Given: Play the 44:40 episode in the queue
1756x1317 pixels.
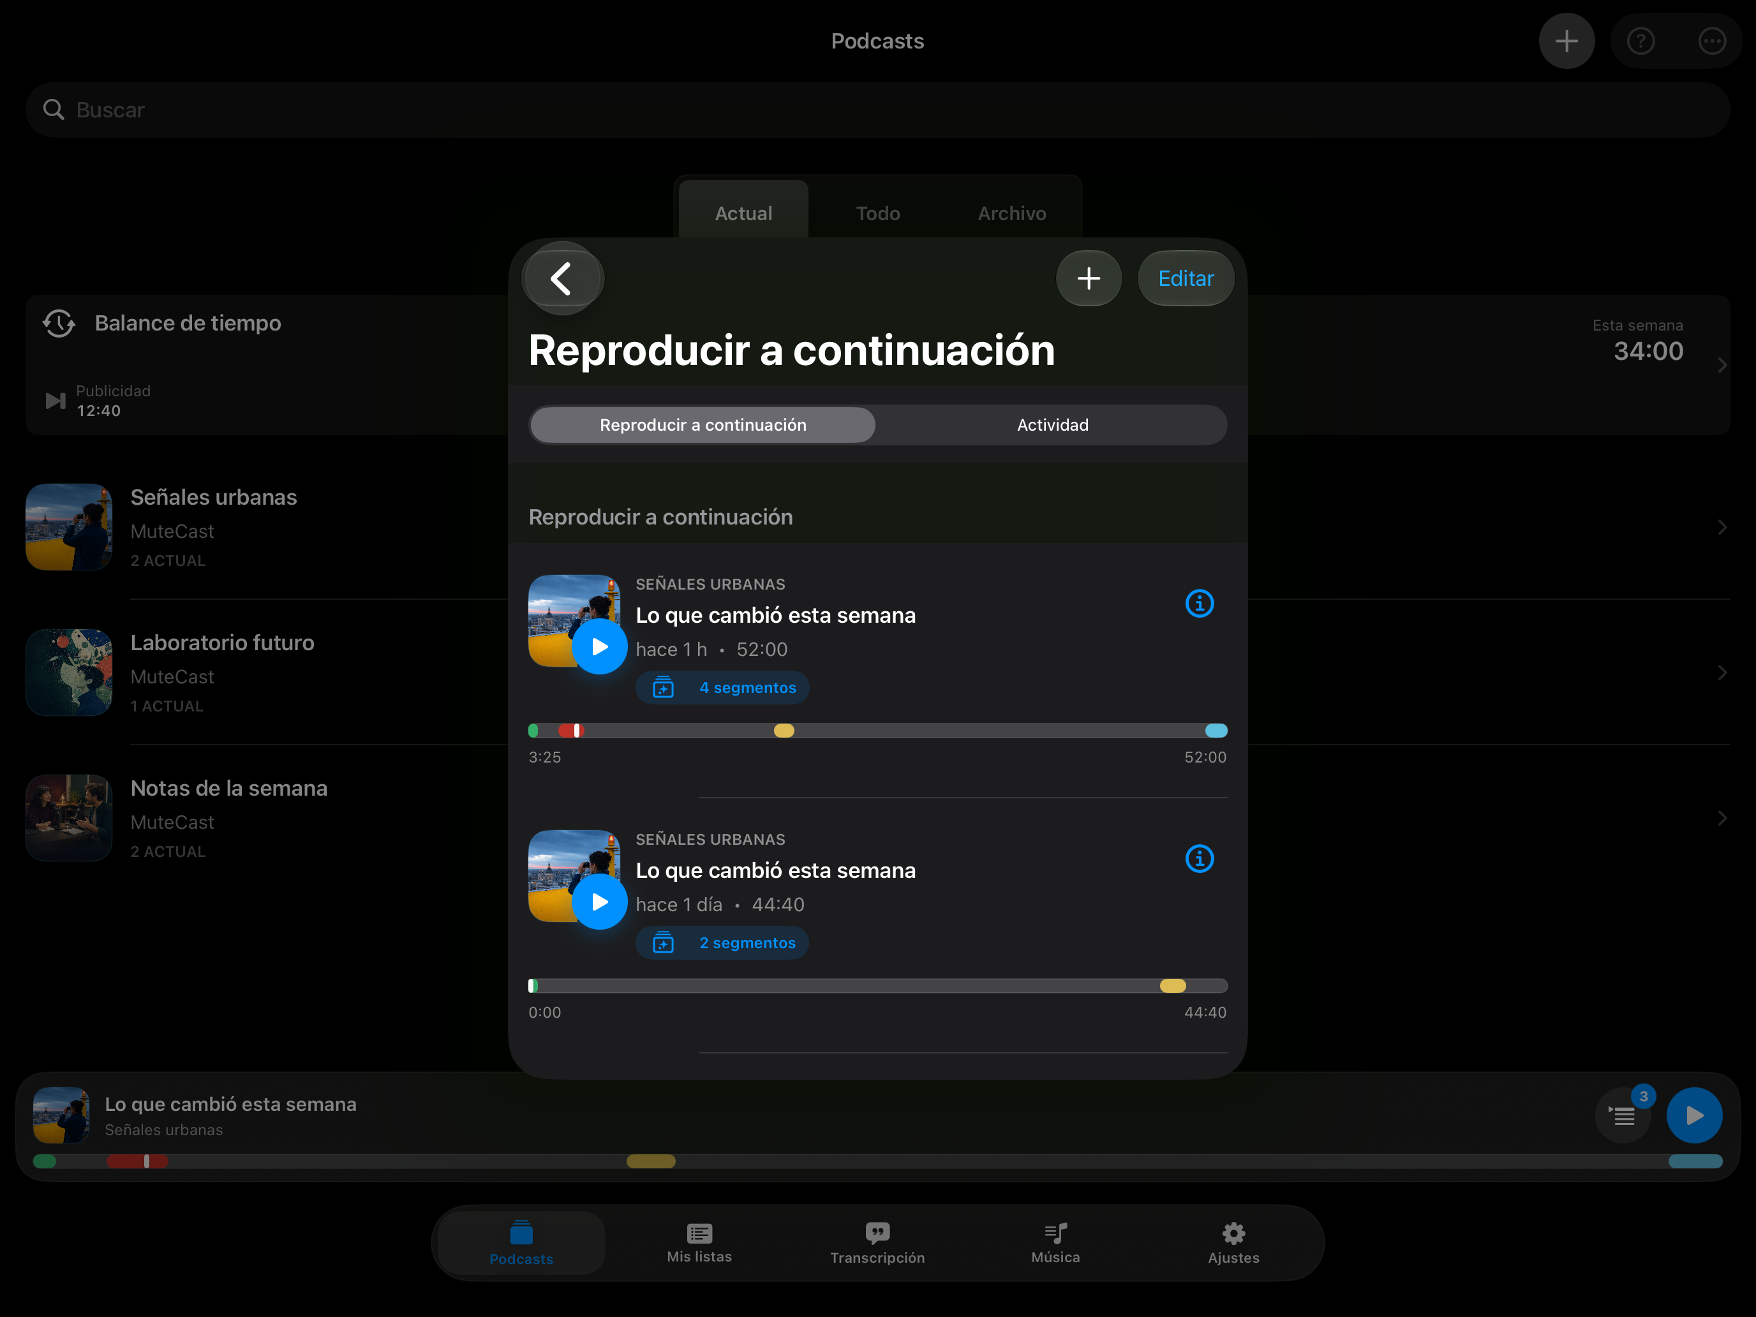Looking at the screenshot, I should (x=599, y=902).
